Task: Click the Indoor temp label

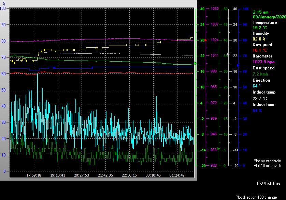Action: [x=264, y=92]
